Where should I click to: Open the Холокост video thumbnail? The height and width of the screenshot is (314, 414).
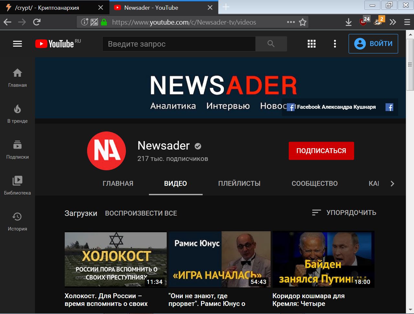[x=116, y=259]
